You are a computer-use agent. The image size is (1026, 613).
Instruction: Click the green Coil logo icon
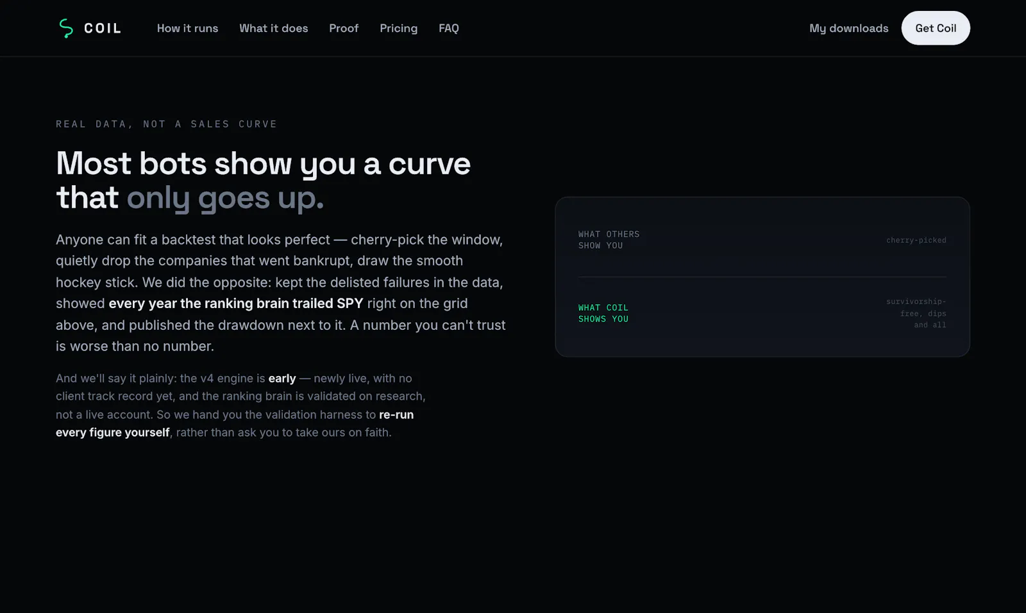65,28
